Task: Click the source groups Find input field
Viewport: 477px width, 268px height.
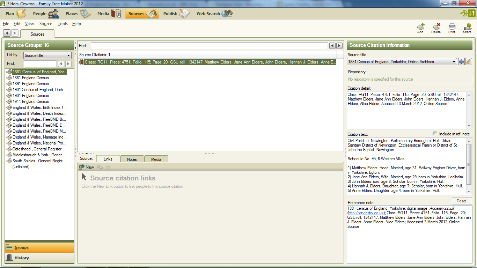Action: 40,64
